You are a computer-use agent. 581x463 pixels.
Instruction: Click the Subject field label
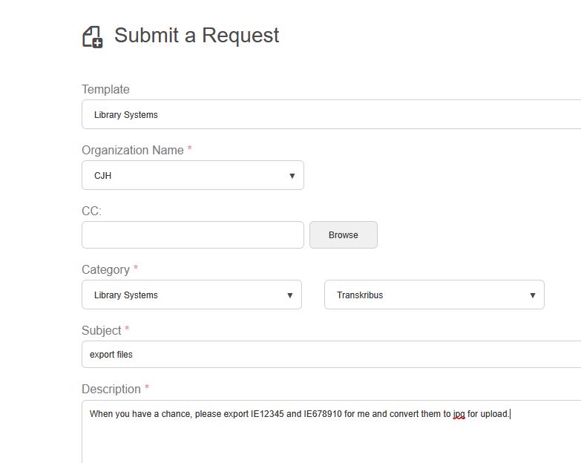(x=101, y=330)
